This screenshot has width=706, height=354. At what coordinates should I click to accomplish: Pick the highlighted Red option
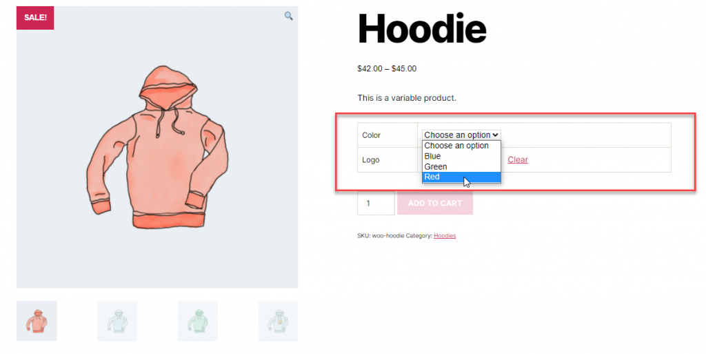pos(461,177)
